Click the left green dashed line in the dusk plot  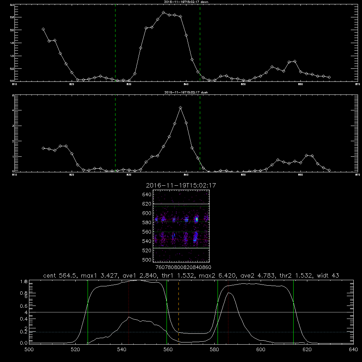click(x=115, y=134)
